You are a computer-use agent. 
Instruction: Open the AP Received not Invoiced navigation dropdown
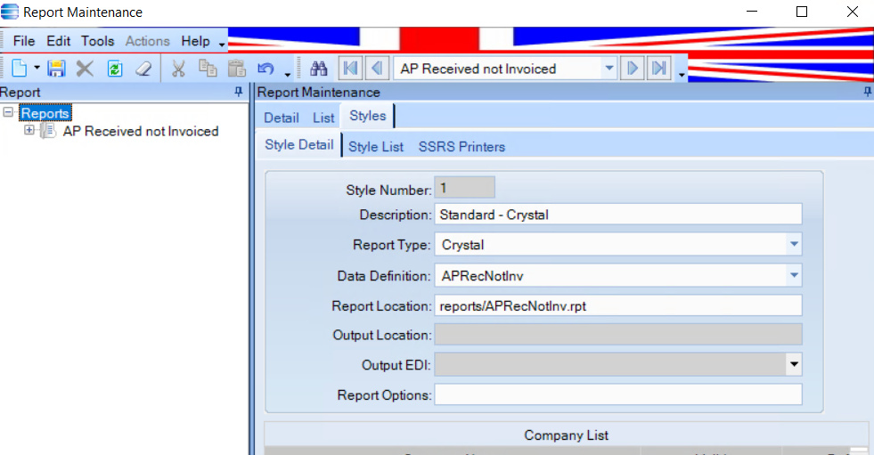pos(609,69)
